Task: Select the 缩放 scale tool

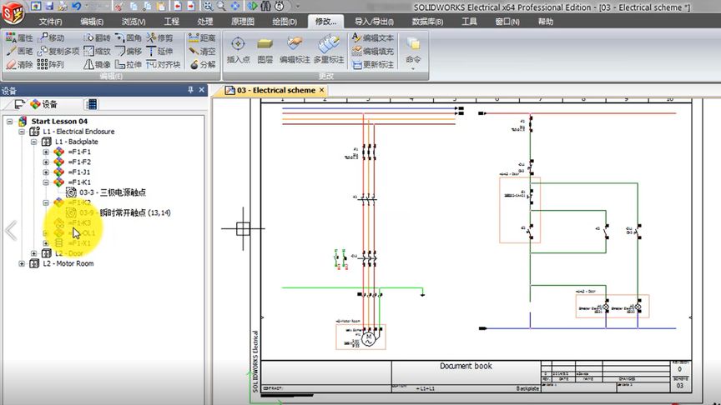Action: coord(97,51)
